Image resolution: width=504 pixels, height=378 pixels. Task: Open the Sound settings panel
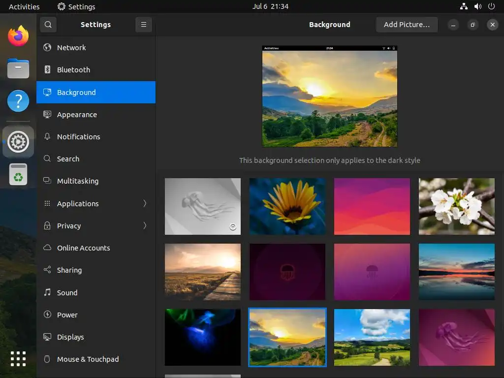[x=96, y=292]
